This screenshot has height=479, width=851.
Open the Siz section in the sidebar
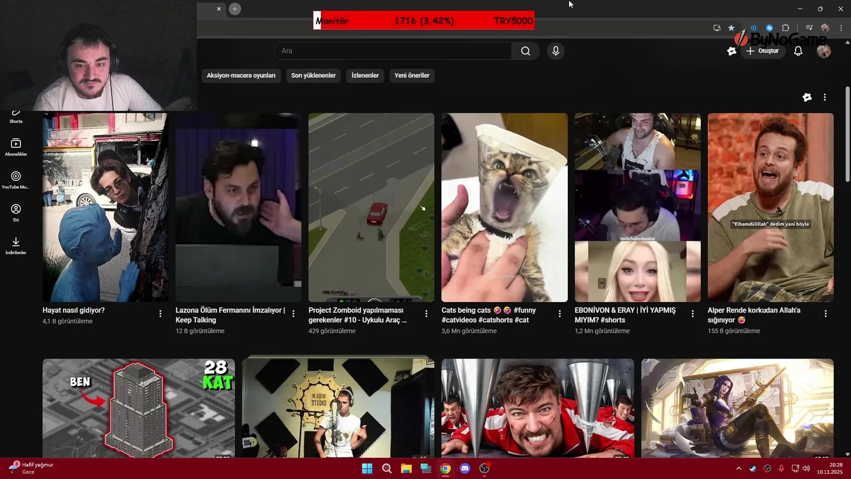pos(16,213)
